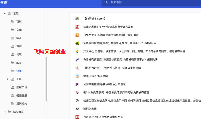Click the 58同城 favicon

point(77,19)
